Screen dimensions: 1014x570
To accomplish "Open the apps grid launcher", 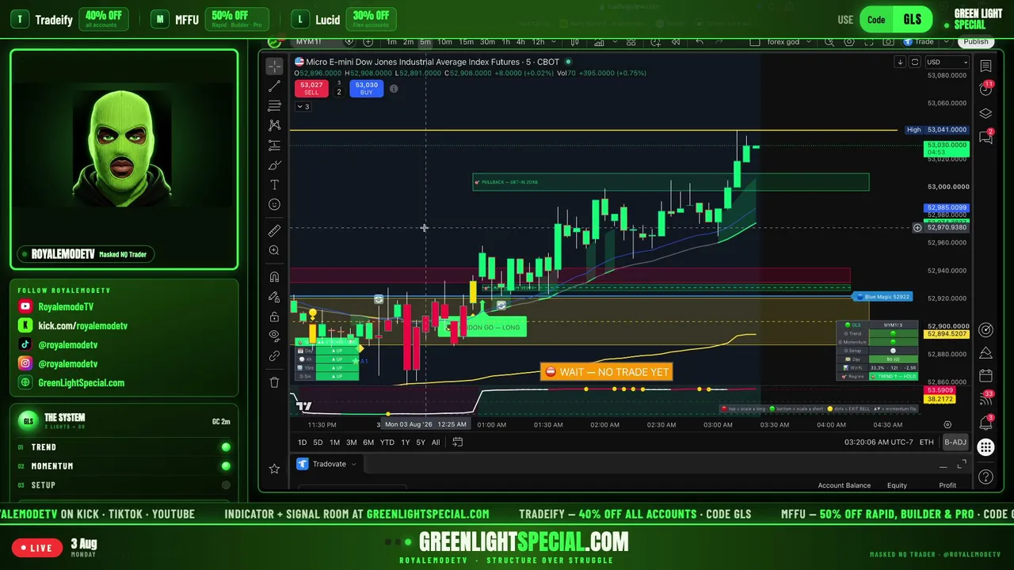I will point(985,447).
